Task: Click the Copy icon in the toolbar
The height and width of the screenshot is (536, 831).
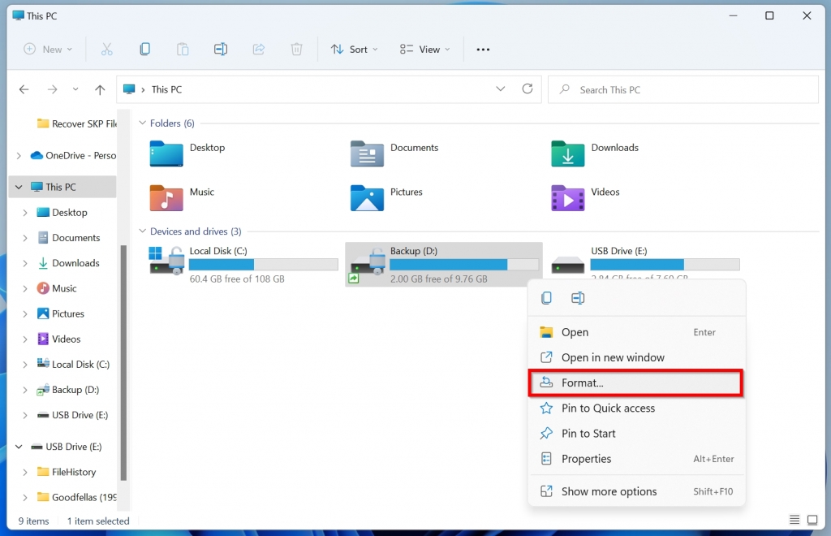Action: tap(144, 49)
